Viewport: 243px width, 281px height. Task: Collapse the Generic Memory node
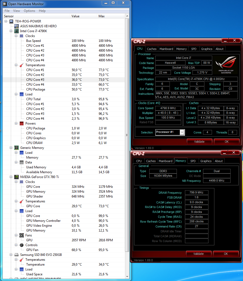click(11, 148)
